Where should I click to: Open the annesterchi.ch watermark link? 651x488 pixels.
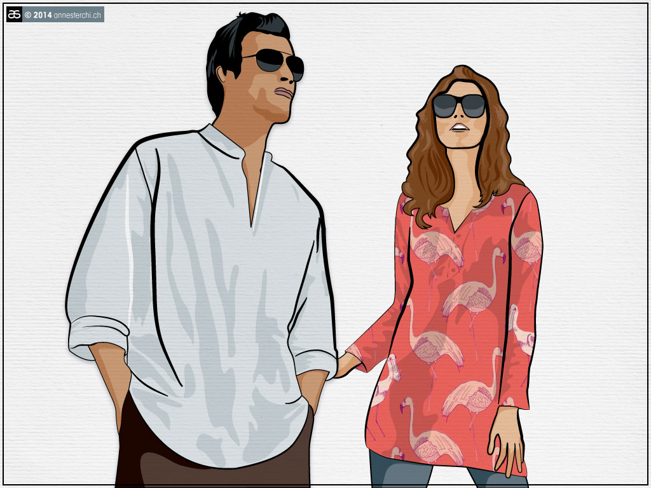pyautogui.click(x=78, y=15)
